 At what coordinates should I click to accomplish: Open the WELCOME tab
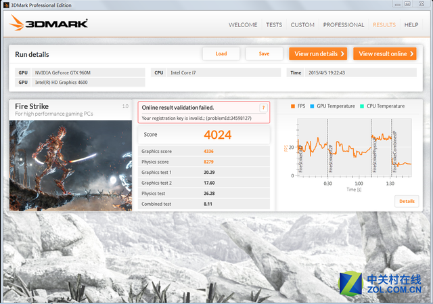243,25
